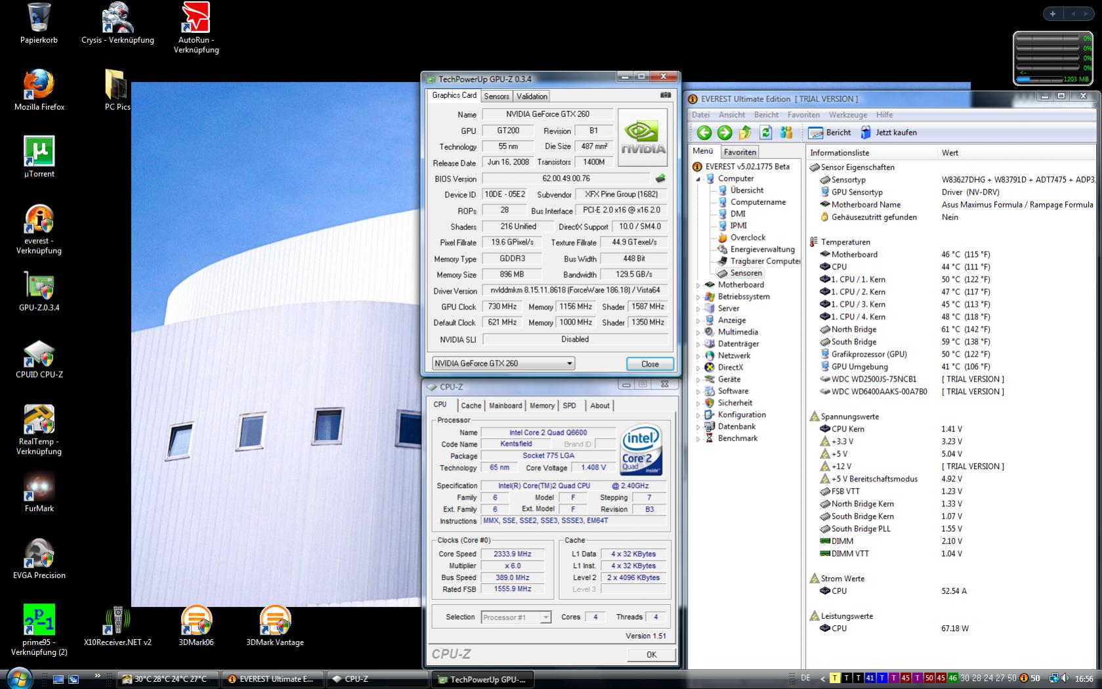Open the Crysis desktop shortcut

coord(117,24)
